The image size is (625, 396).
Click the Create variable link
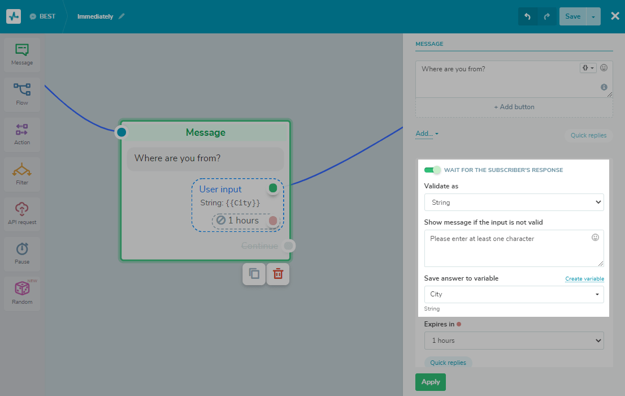point(584,279)
